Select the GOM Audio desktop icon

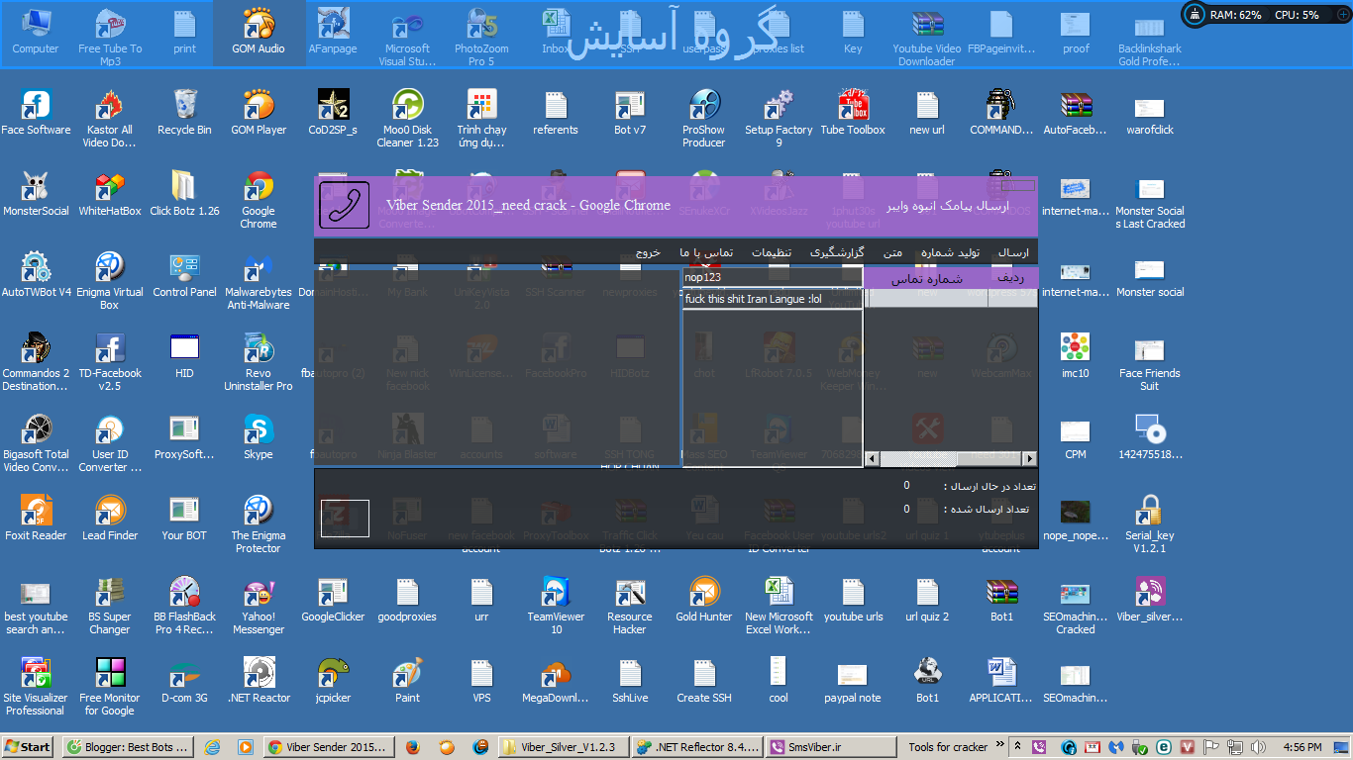(x=259, y=33)
